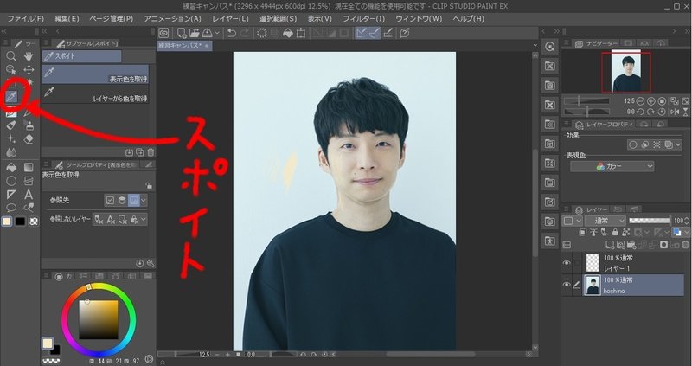Viewport: 692px width, 366px height.
Task: Select the Gradient tool
Action: [x=29, y=167]
